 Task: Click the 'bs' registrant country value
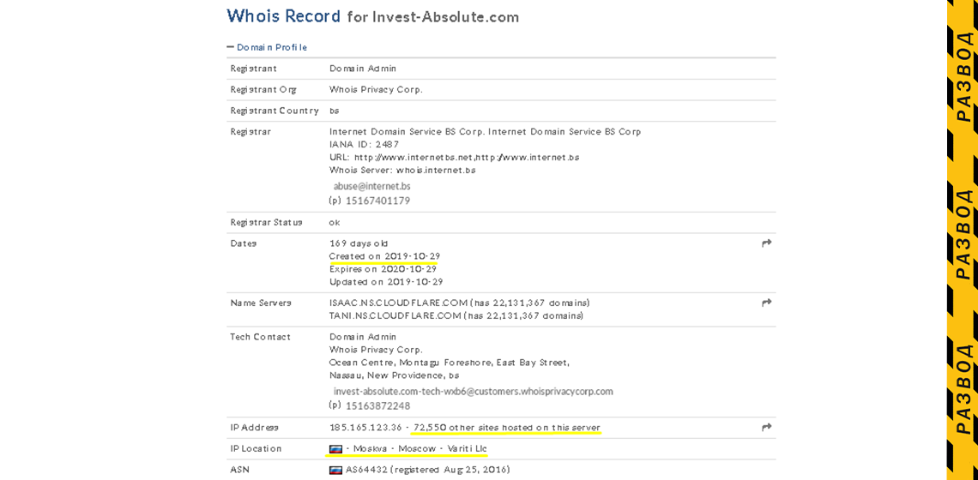[x=335, y=111]
